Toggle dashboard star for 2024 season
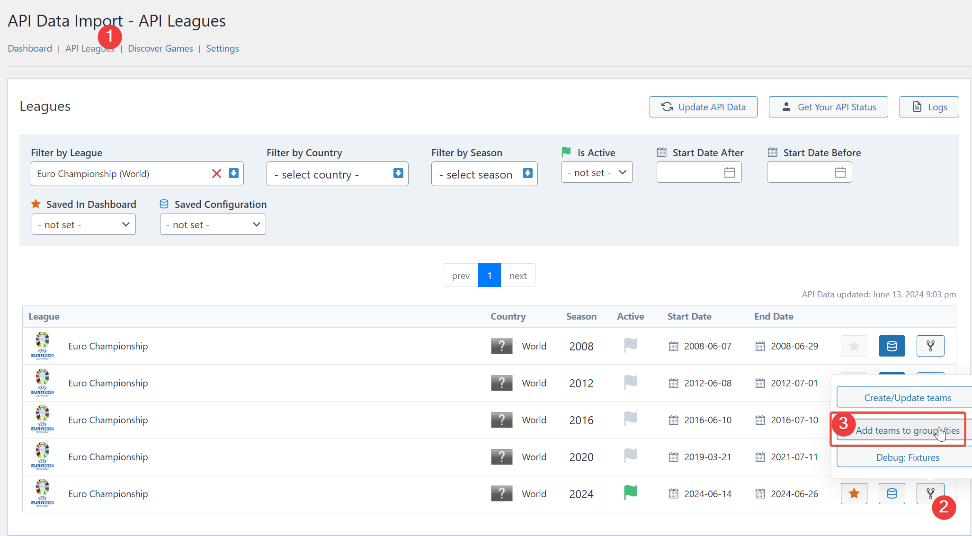The width and height of the screenshot is (972, 536). 854,494
